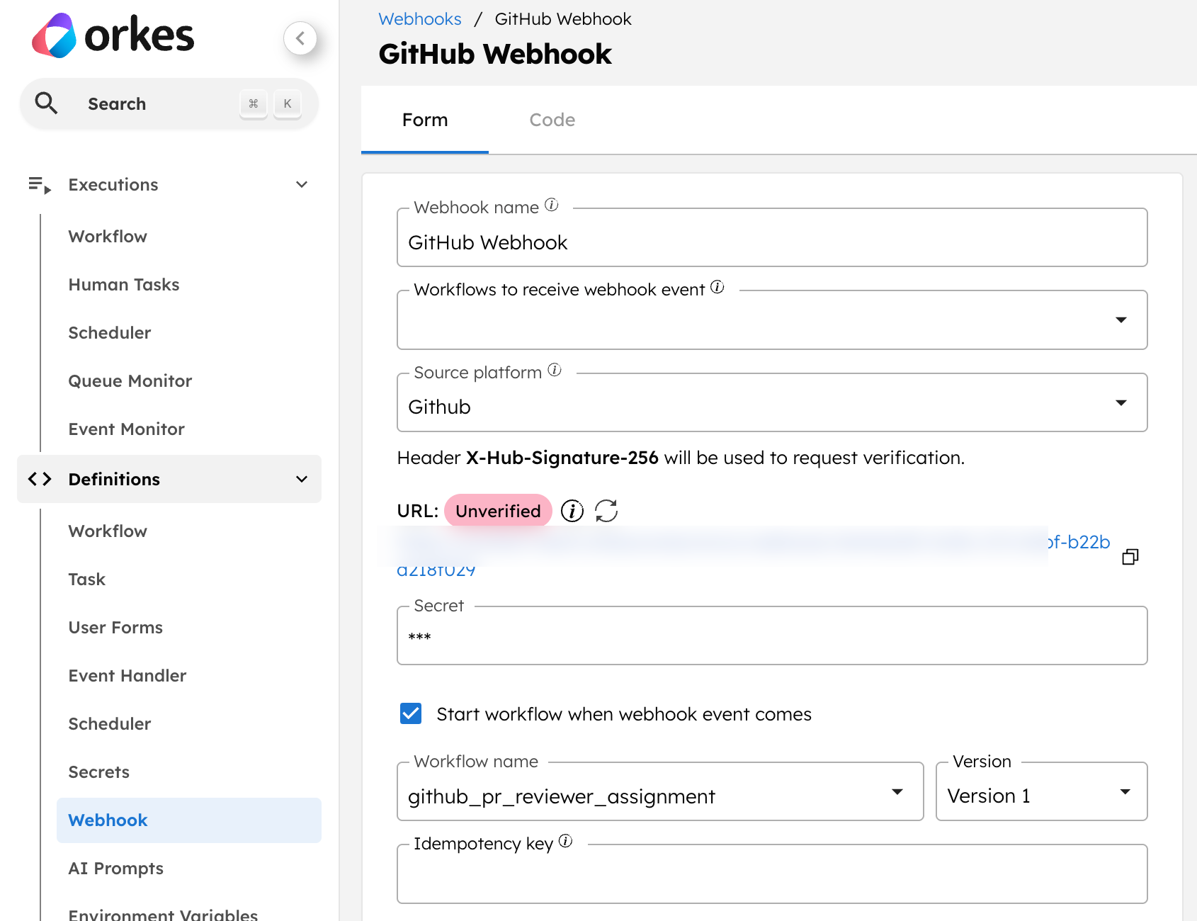Click the search magnifier icon
Image resolution: width=1197 pixels, height=921 pixels.
point(46,103)
